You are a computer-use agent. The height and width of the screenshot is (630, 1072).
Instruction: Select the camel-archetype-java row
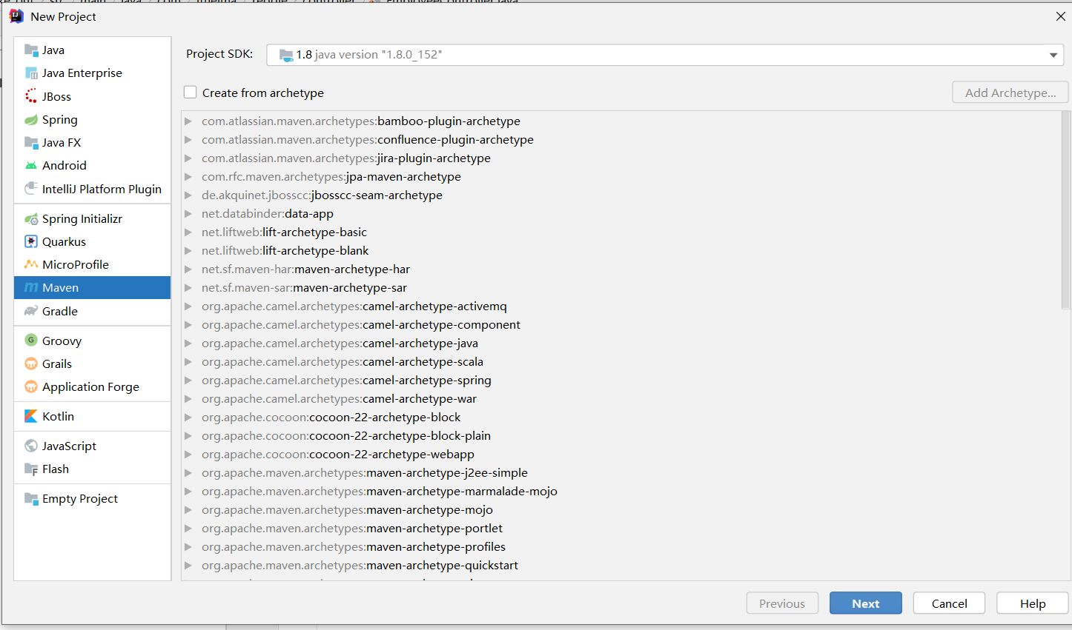pos(621,344)
